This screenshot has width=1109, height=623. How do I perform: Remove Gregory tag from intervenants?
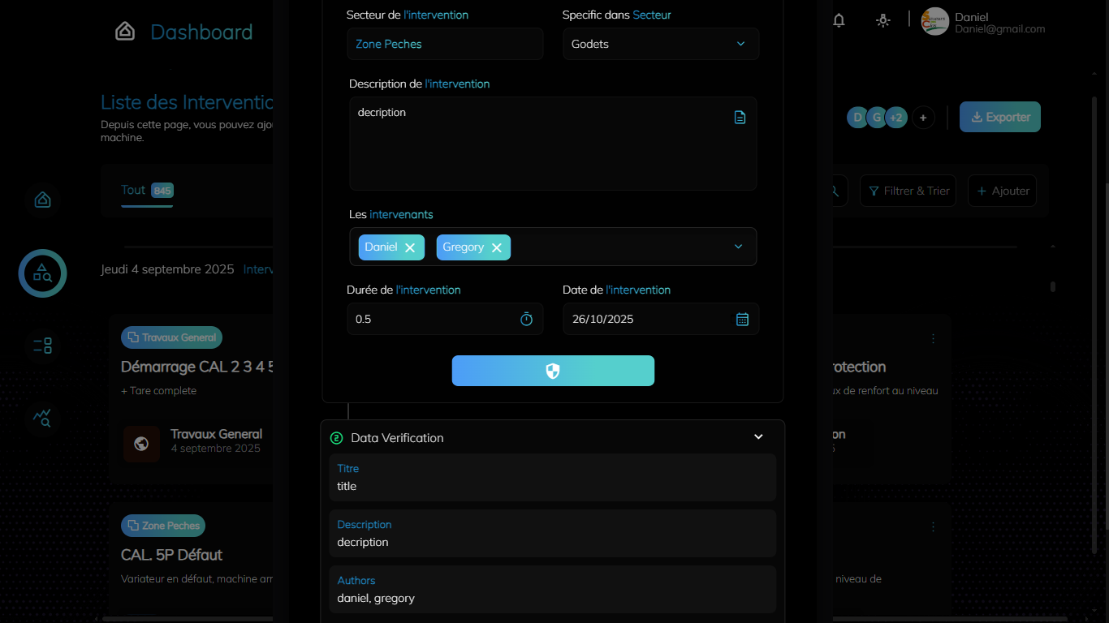click(497, 247)
